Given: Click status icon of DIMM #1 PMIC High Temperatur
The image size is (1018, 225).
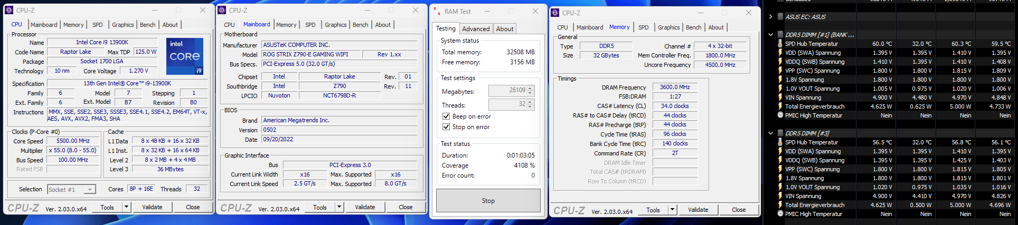Looking at the screenshot, I should pos(780,115).
